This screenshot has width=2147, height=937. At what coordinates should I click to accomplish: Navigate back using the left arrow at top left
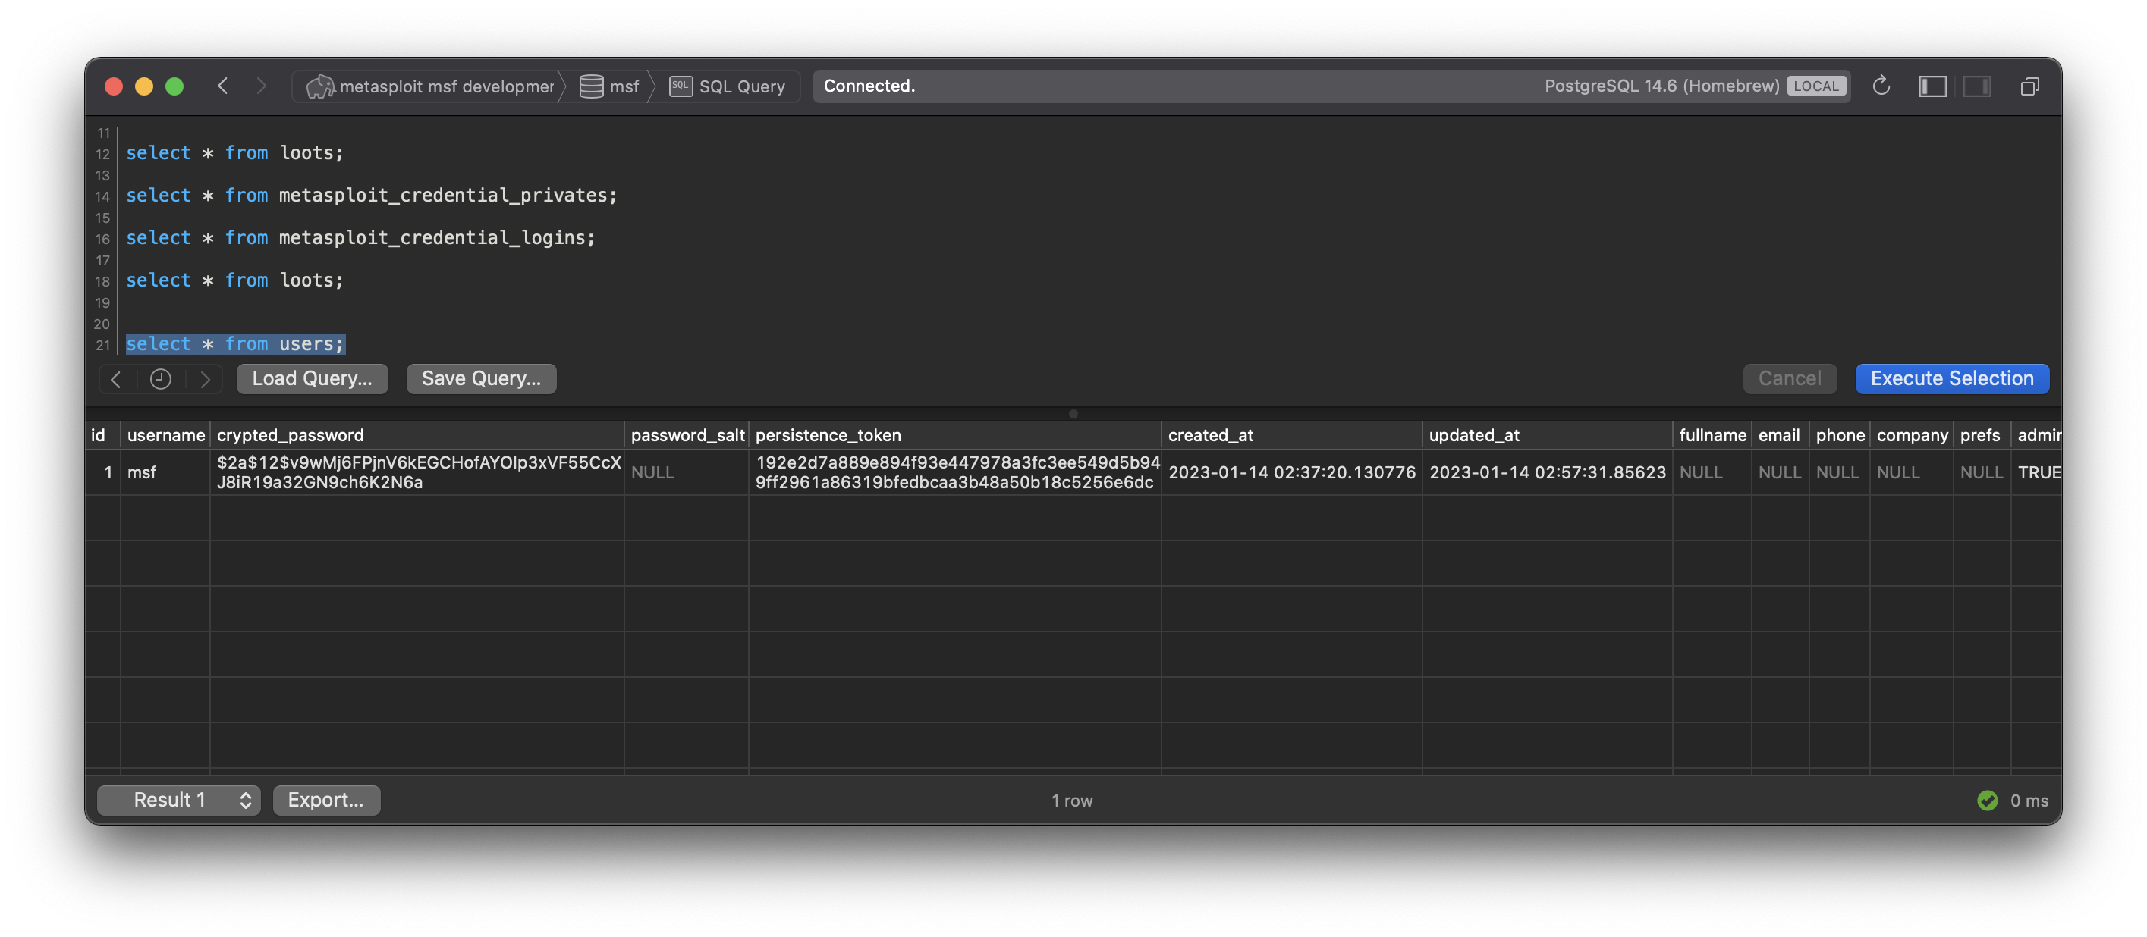tap(222, 86)
